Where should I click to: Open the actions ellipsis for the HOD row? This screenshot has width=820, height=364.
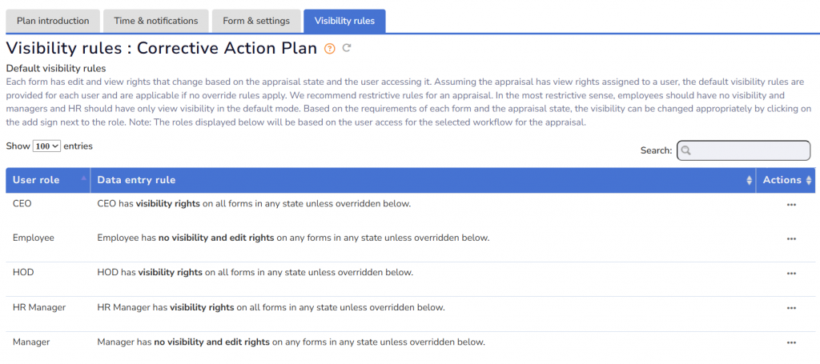click(791, 274)
